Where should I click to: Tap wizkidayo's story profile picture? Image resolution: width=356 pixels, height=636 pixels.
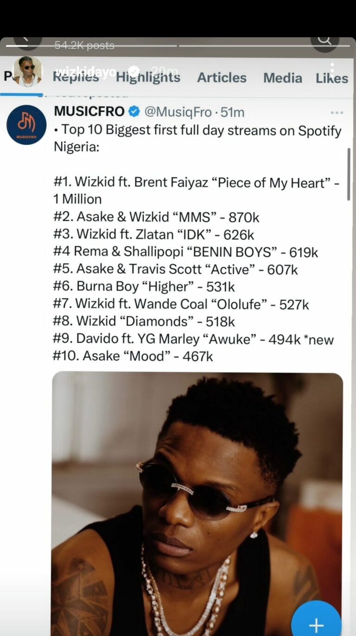[27, 71]
